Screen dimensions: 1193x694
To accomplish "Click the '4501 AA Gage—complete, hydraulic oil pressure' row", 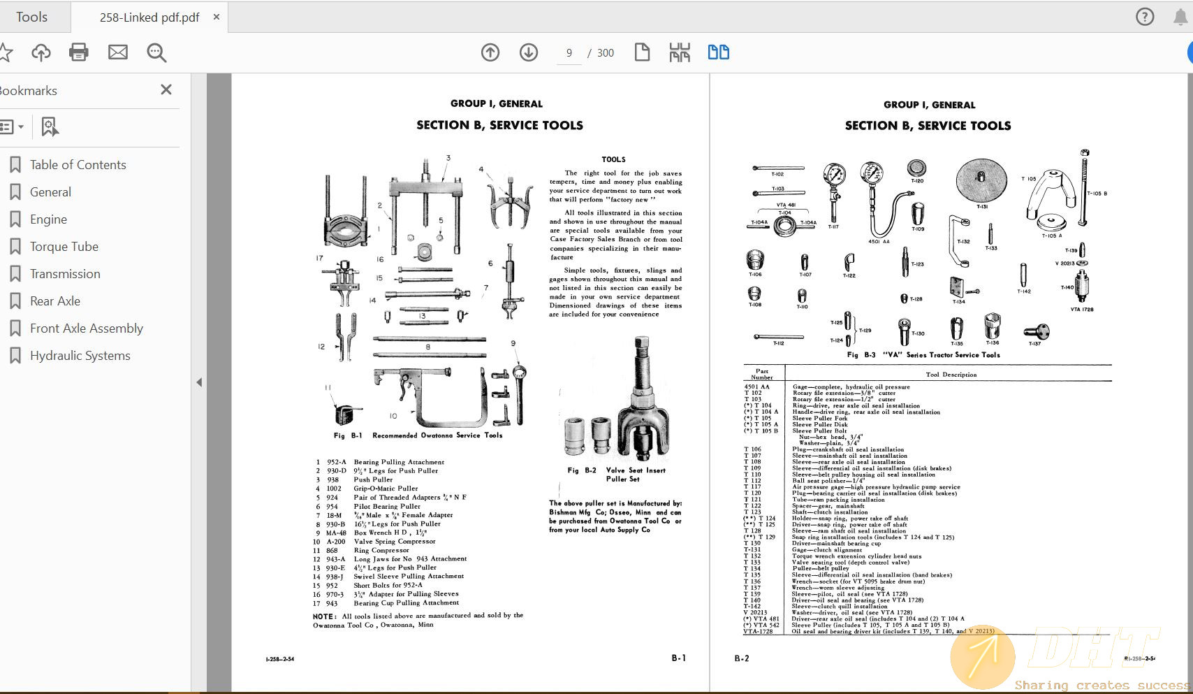I will pos(827,386).
